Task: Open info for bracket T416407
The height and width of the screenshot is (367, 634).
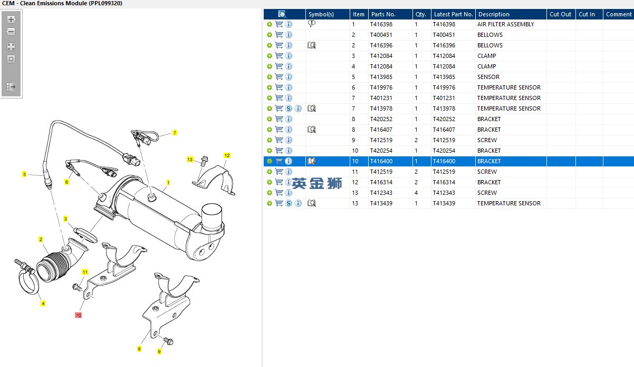Action: 289,130
